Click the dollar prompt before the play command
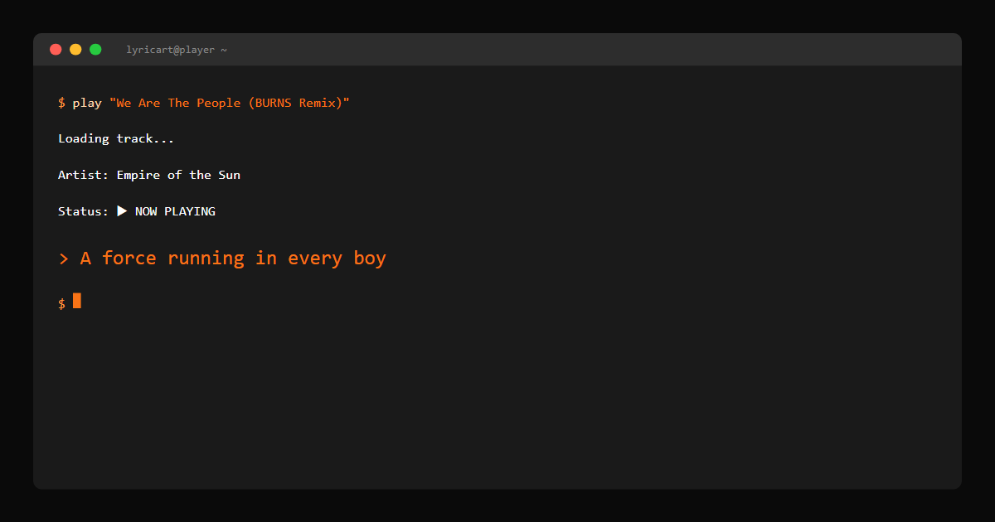The width and height of the screenshot is (995, 522). 61,103
